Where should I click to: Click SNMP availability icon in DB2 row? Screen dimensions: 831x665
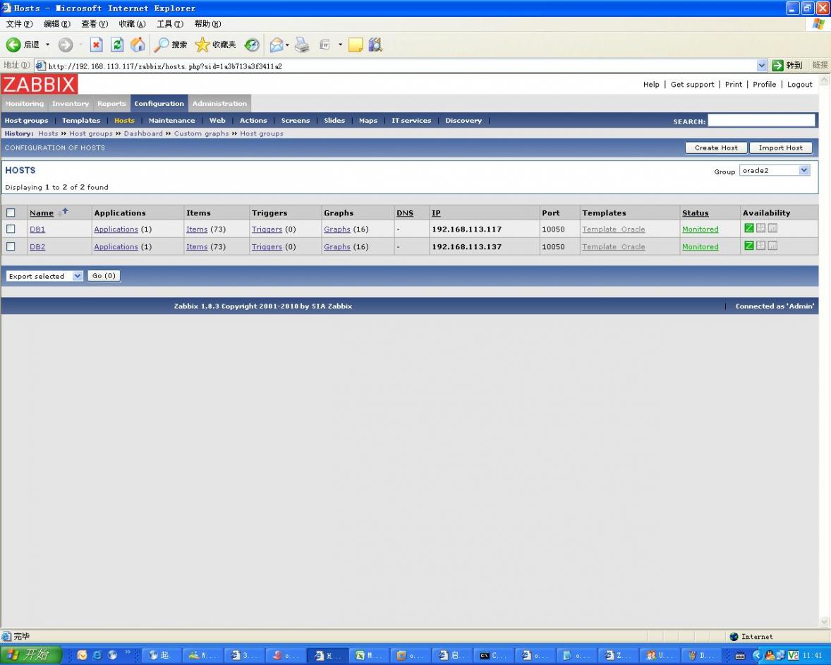760,246
